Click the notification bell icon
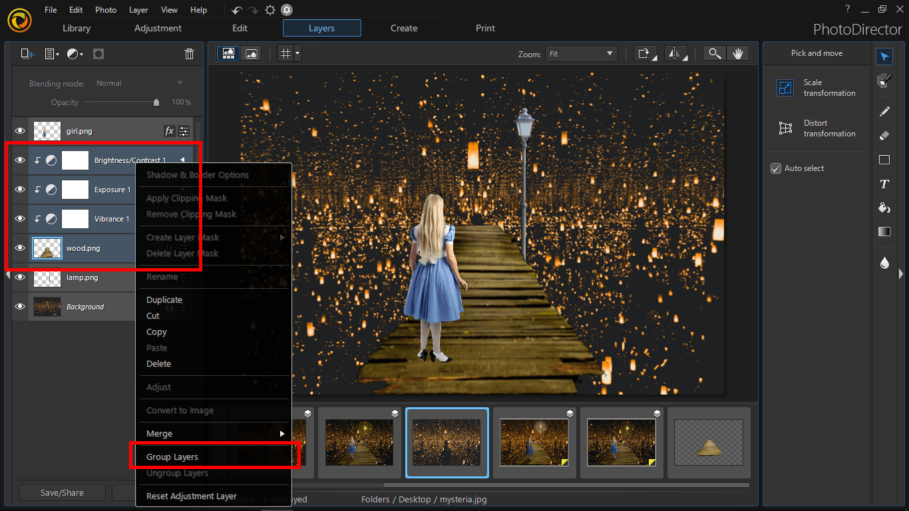This screenshot has width=909, height=511. tap(286, 10)
